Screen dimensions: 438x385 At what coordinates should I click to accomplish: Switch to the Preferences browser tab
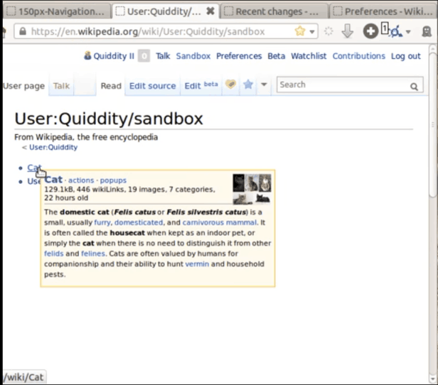coord(384,11)
